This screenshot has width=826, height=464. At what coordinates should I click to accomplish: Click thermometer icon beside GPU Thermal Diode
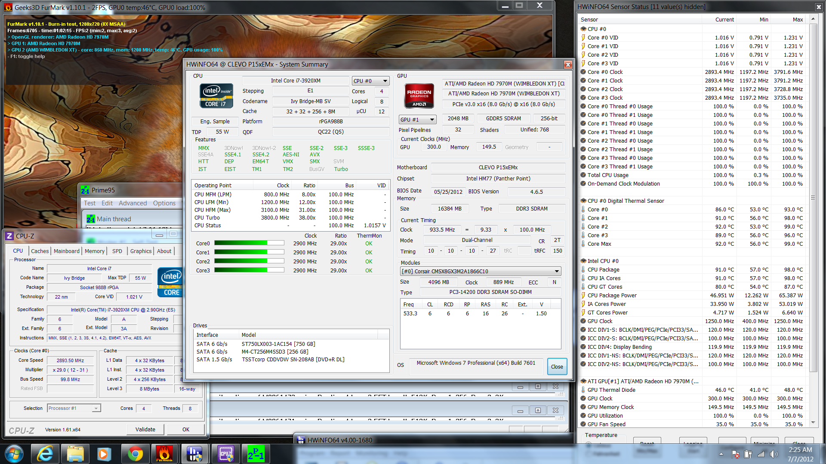click(583, 390)
